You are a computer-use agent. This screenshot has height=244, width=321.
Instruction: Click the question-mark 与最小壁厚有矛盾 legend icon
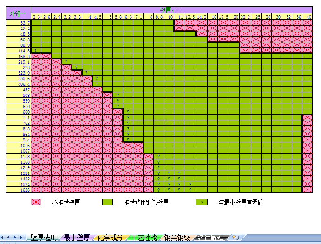coord(201,202)
